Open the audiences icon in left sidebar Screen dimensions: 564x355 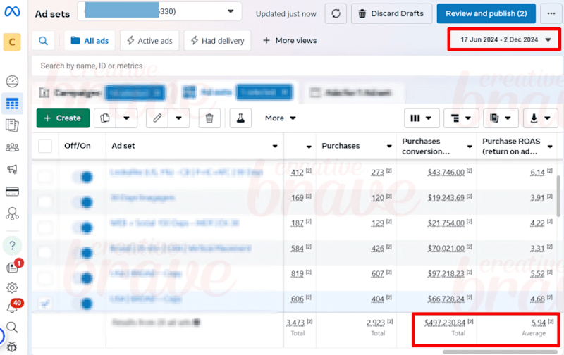(12, 147)
